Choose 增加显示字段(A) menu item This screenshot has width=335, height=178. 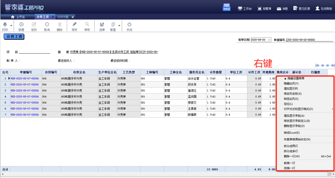[x=294, y=116]
